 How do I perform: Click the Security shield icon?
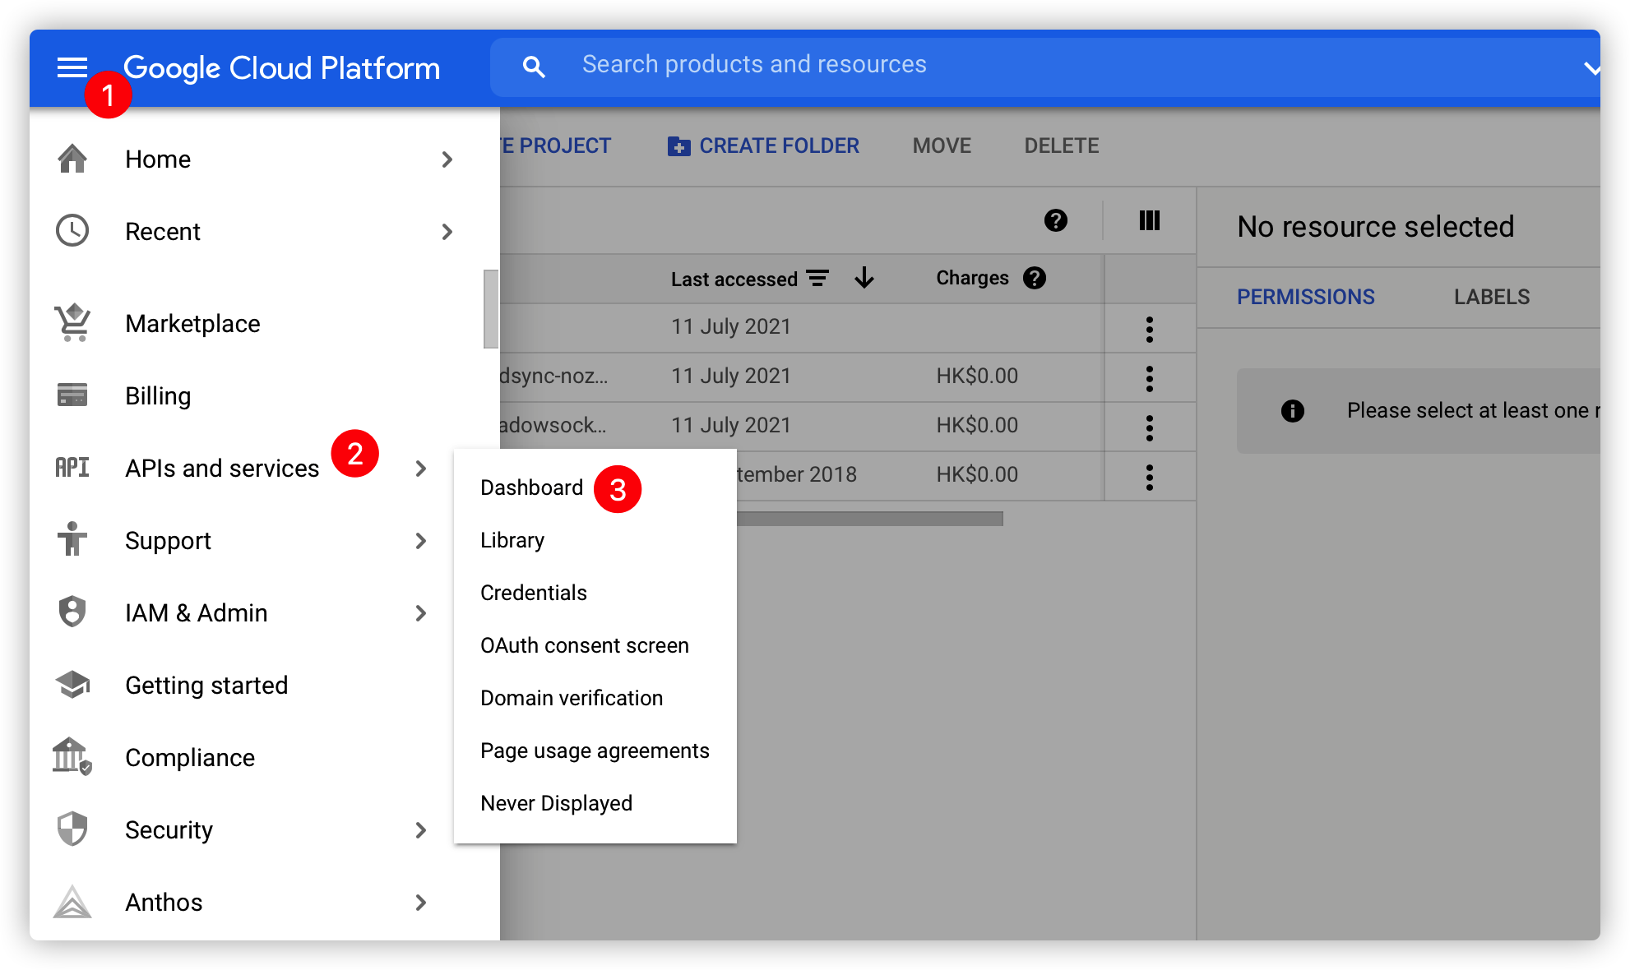pyautogui.click(x=72, y=829)
